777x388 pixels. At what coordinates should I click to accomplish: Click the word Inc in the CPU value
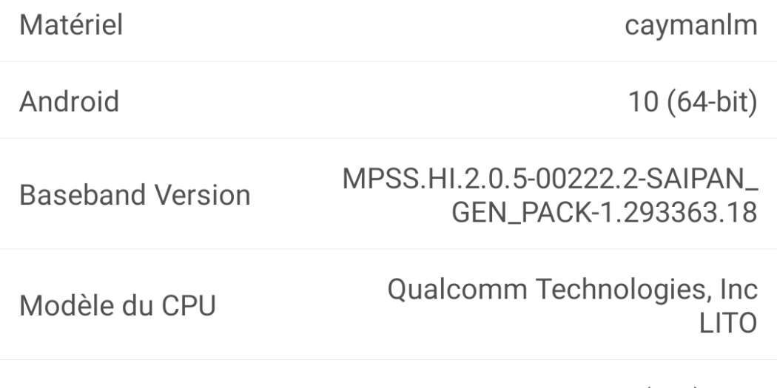click(x=739, y=288)
